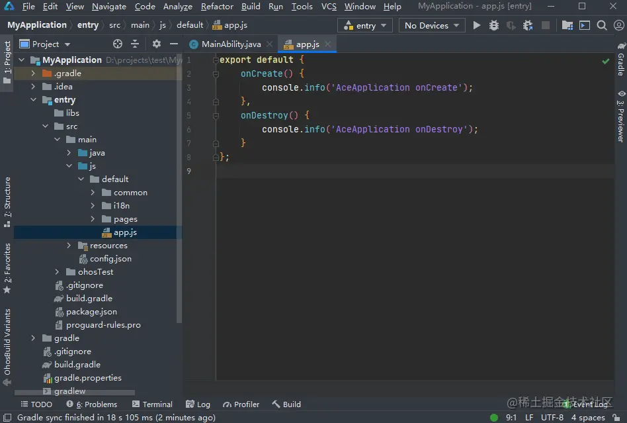This screenshot has width=627, height=423.
Task: Open the project structure icon in the toolbar
Action: pos(567,25)
